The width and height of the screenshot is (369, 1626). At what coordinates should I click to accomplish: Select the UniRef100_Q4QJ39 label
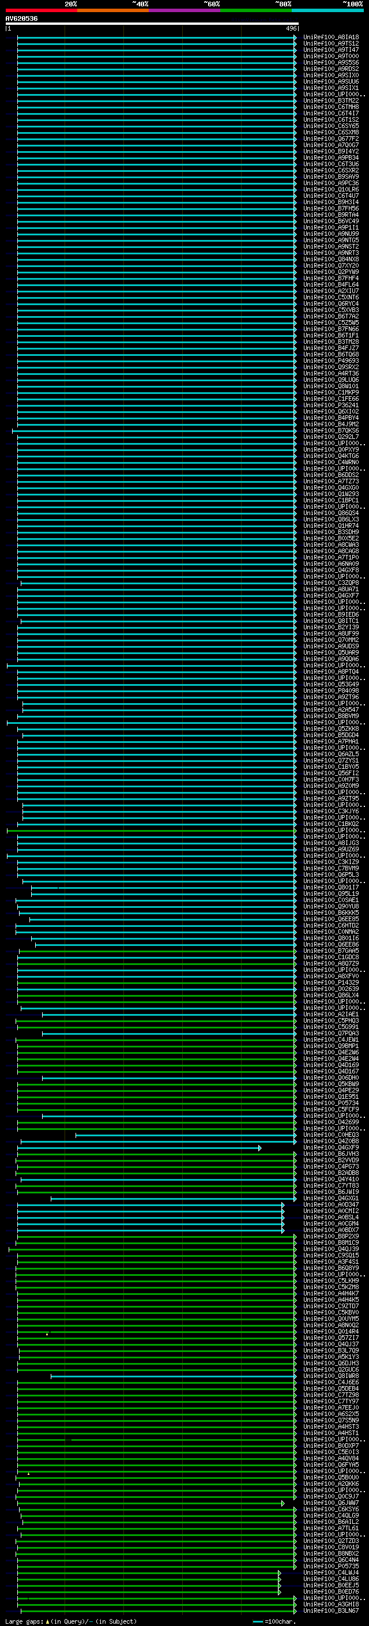(x=331, y=1249)
